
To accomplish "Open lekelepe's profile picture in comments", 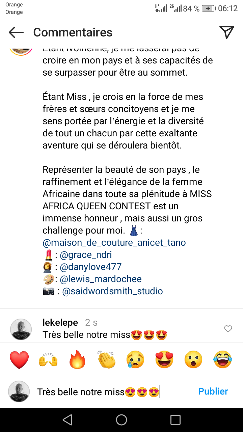I will (x=21, y=329).
